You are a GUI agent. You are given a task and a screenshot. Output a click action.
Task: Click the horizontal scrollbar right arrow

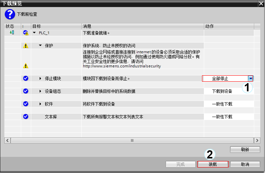pos(256,141)
